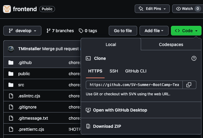
Task: Click the Merge pull request commit message
Action: [x=60, y=49]
